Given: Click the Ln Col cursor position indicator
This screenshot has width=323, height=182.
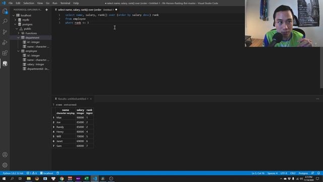Looking at the screenshot, I should pos(258,173).
